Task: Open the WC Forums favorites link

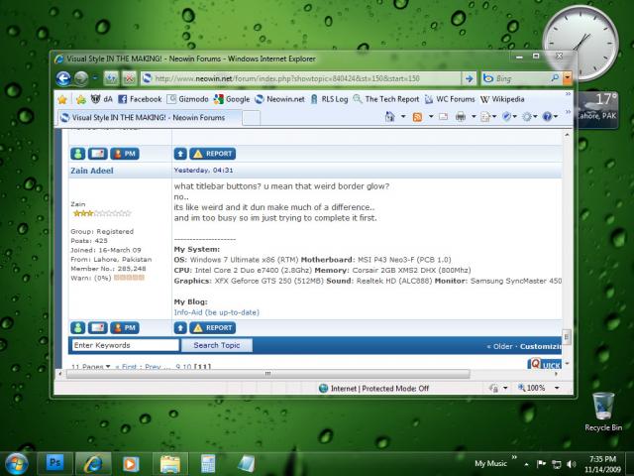Action: click(450, 99)
